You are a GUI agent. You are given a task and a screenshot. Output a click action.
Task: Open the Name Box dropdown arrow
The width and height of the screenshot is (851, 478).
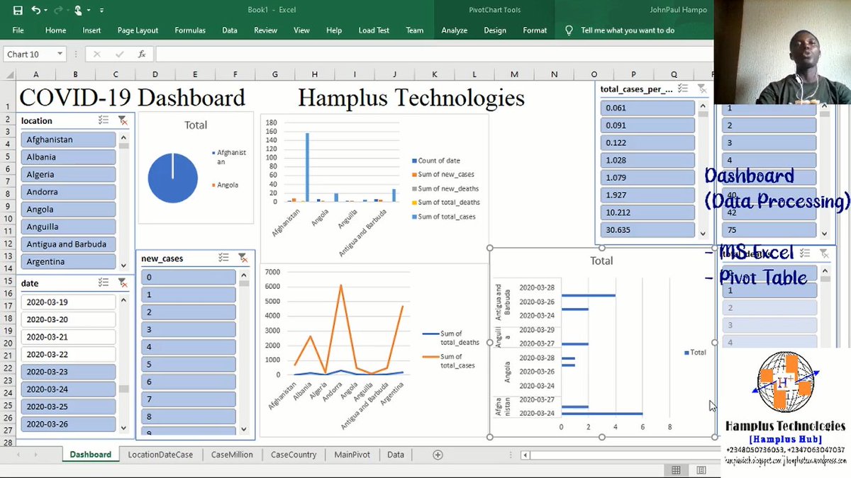point(60,54)
